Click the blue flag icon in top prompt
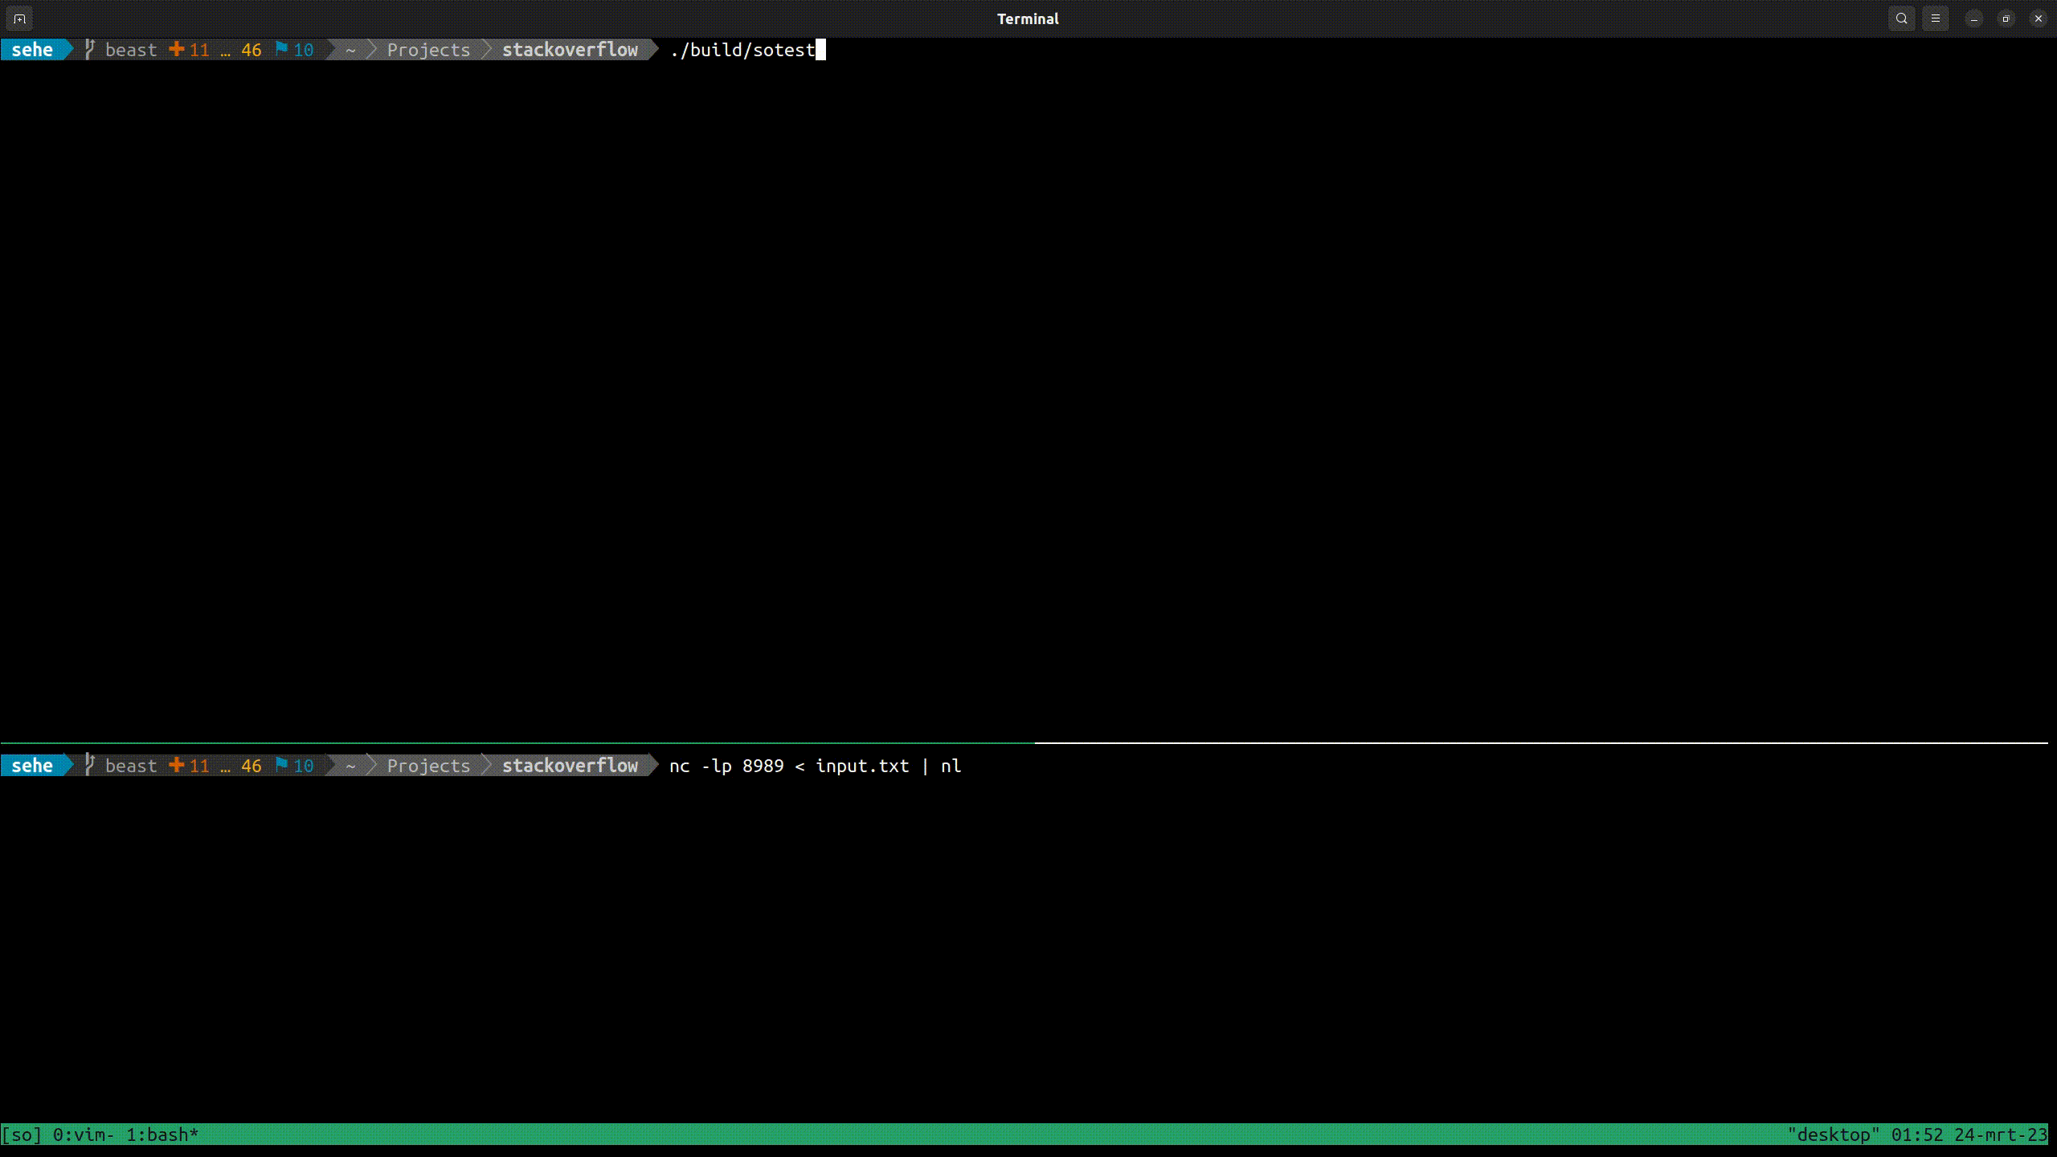The width and height of the screenshot is (2057, 1157). [x=281, y=49]
